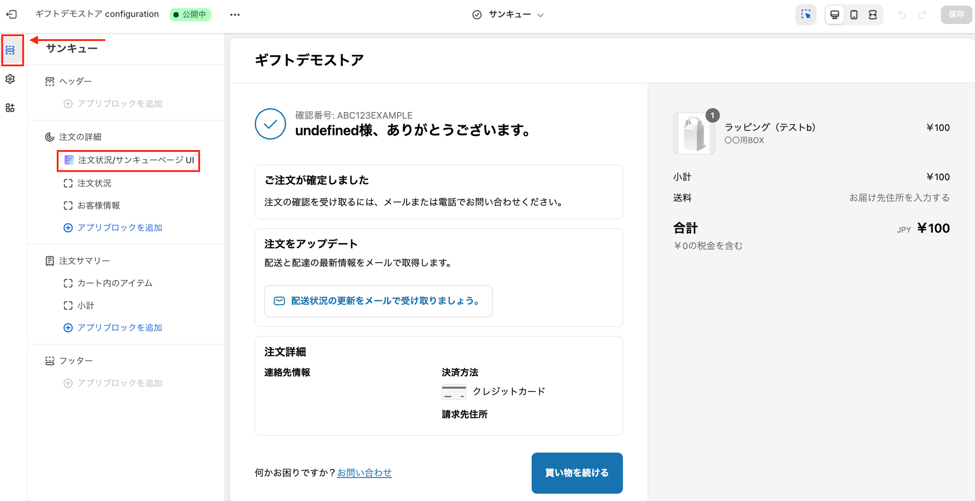The width and height of the screenshot is (975, 501).
Task: Switch to mobile preview
Action: 854,15
